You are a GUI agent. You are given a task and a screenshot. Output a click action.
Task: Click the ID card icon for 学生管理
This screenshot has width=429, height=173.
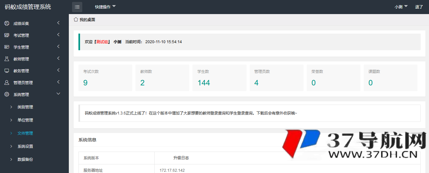(x=7, y=47)
